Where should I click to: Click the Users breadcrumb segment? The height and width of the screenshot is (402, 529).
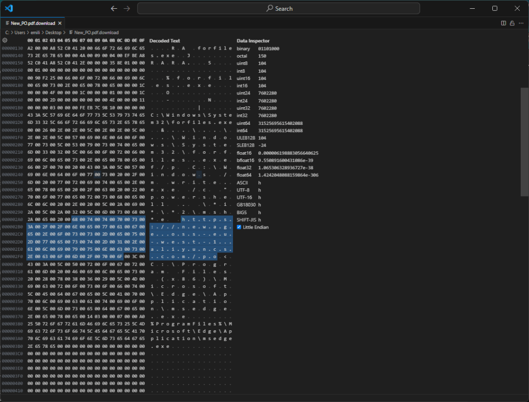(x=20, y=33)
